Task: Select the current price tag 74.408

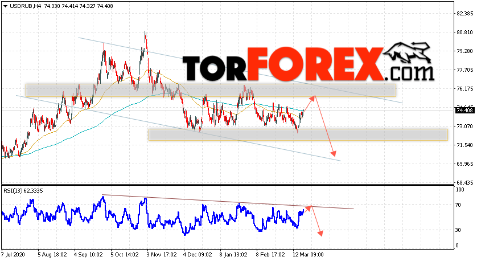Action: coord(464,110)
